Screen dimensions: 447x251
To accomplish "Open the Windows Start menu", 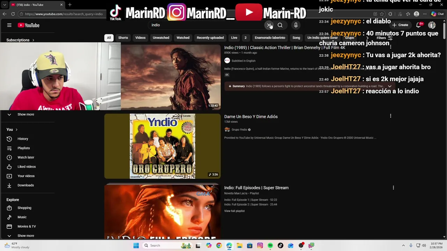I will click(136, 245).
